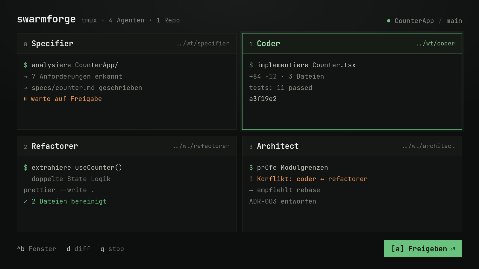Click the main branch label
This screenshot has height=269, width=479.
[x=454, y=21]
